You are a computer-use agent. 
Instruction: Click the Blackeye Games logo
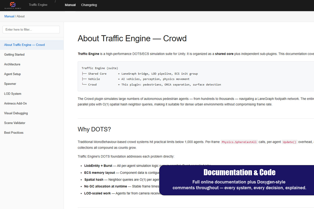[x=13, y=5]
